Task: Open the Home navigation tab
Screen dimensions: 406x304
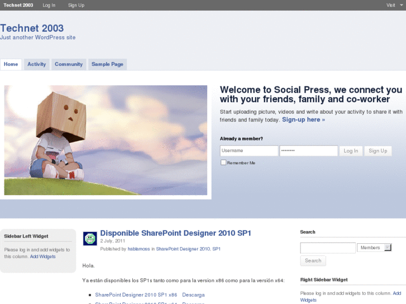Action: point(11,64)
